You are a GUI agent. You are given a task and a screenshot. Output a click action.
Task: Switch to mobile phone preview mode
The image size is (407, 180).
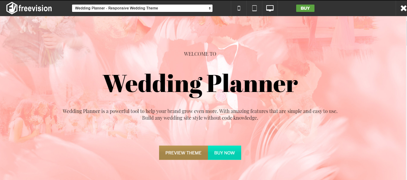pos(238,8)
